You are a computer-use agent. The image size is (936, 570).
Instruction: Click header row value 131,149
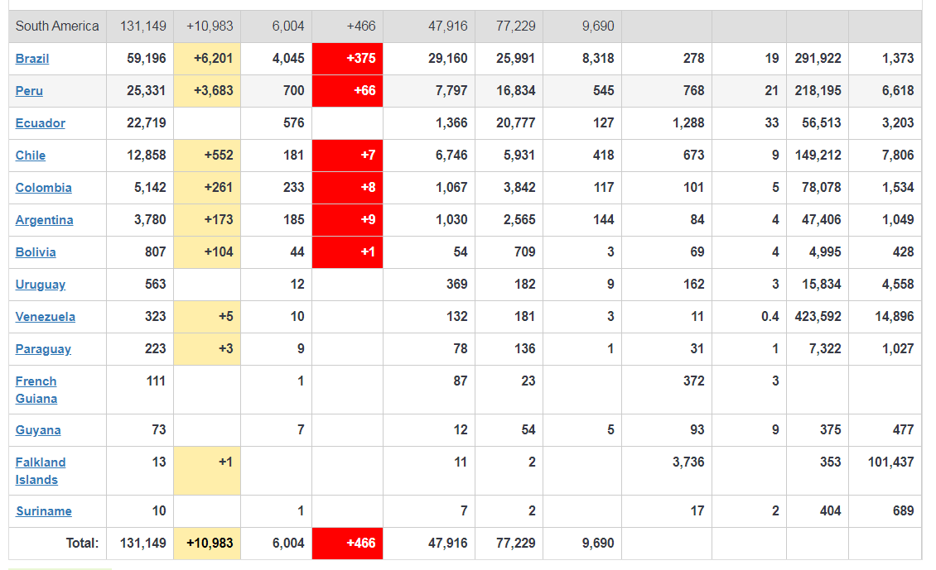tap(143, 26)
